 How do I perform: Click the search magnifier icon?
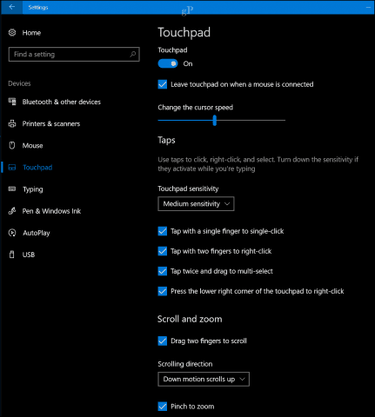click(x=133, y=54)
